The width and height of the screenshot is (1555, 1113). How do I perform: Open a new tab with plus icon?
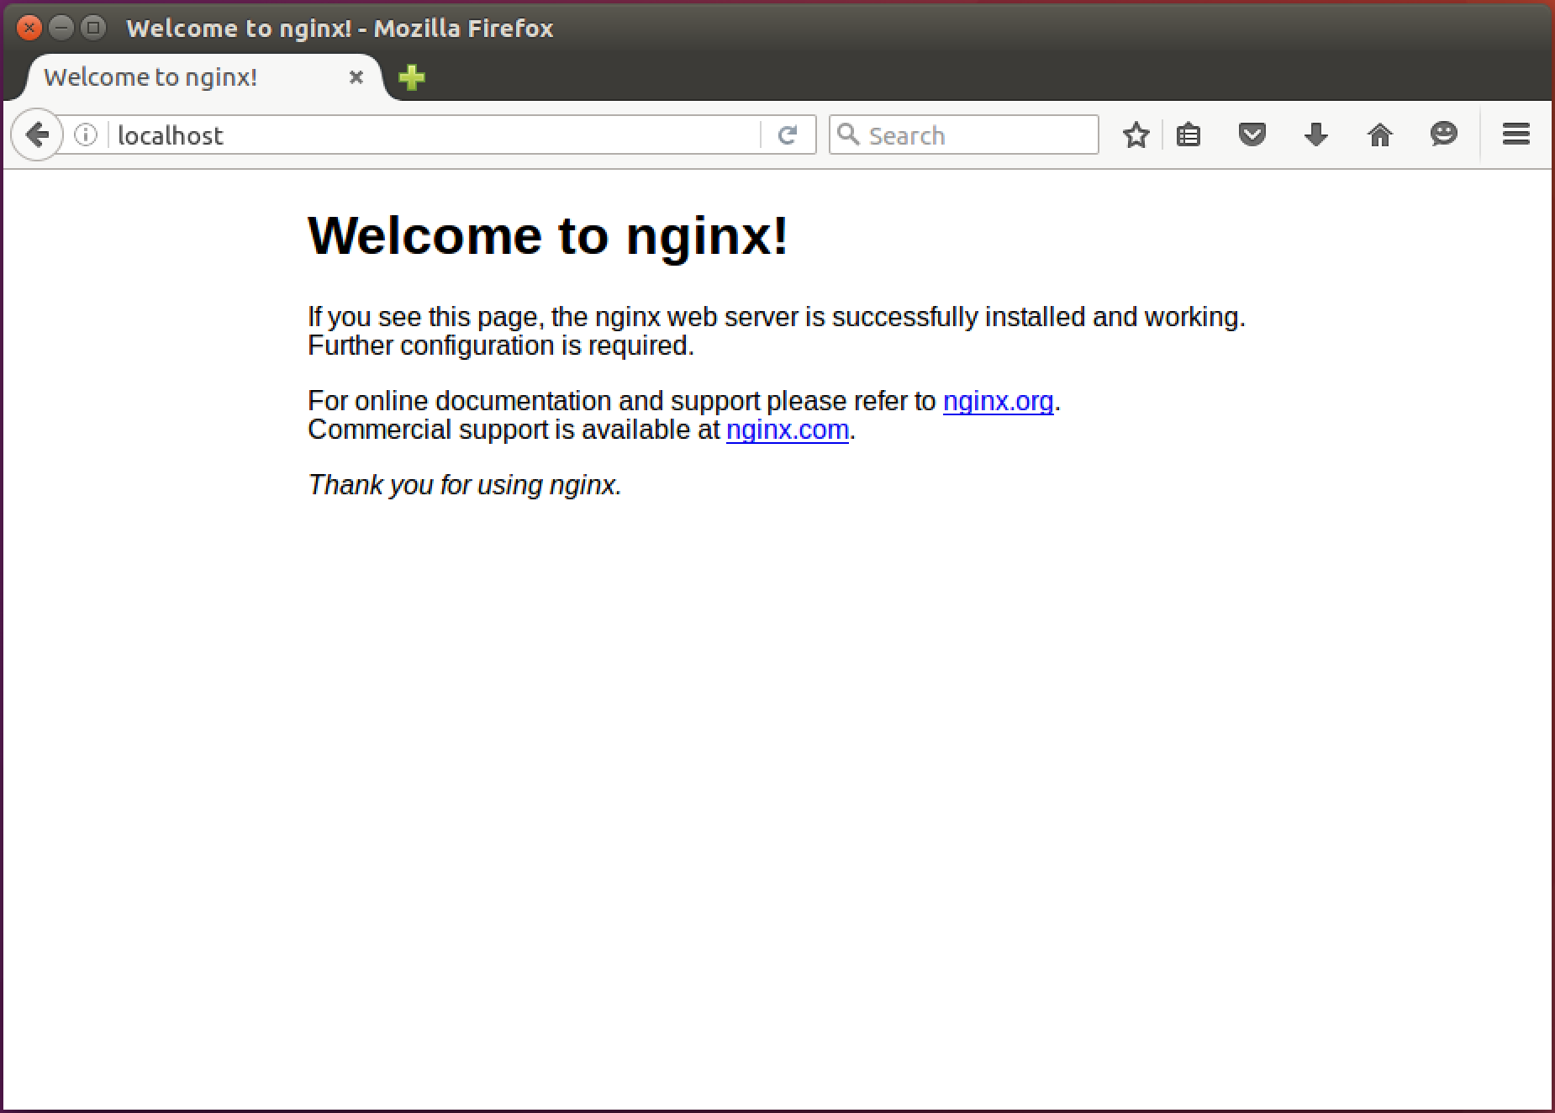tap(412, 77)
